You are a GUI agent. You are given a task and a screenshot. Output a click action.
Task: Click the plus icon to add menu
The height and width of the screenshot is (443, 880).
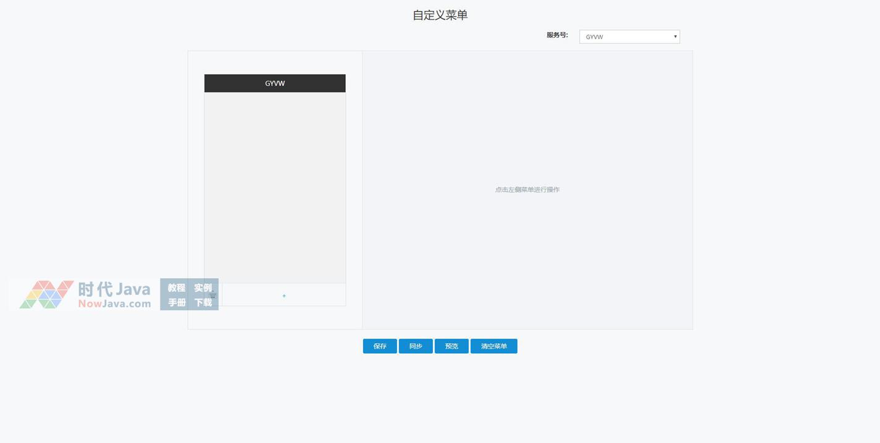tap(284, 296)
